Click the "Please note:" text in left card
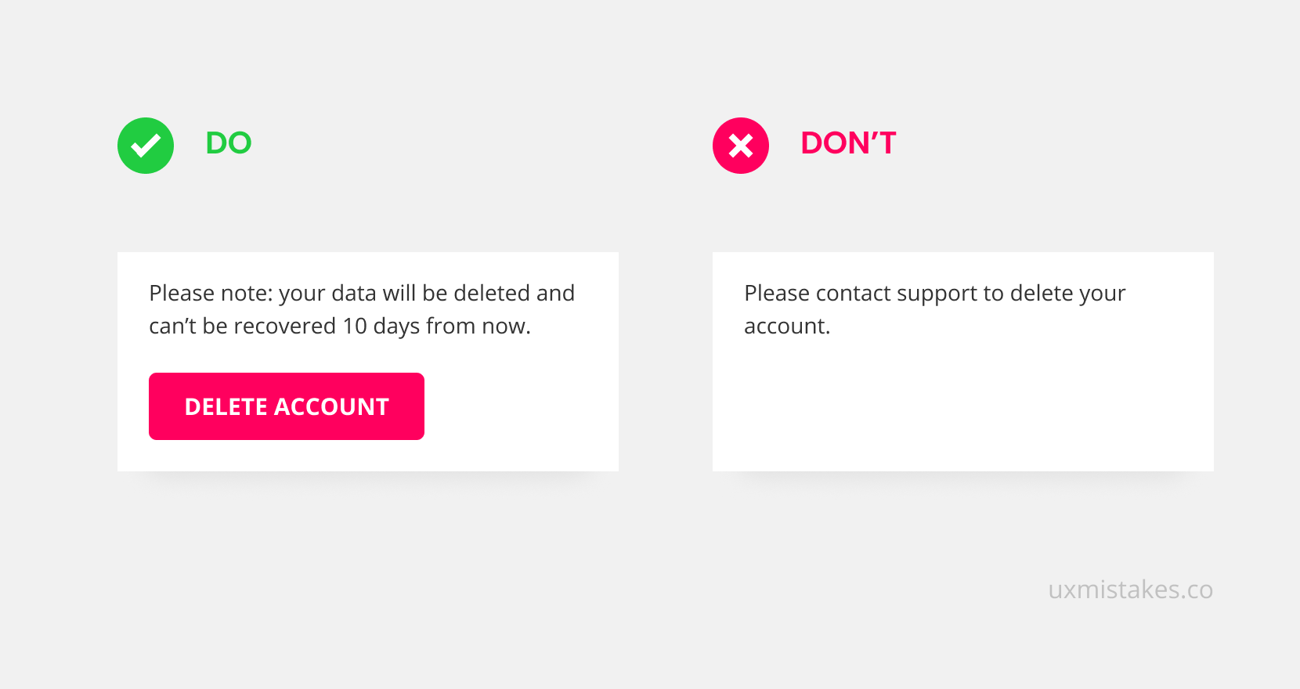This screenshot has width=1300, height=689. tap(211, 293)
